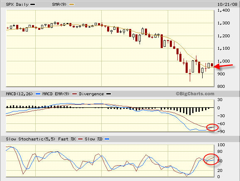Click the stochastic axis value 100
The image size is (240, 181).
(221, 145)
